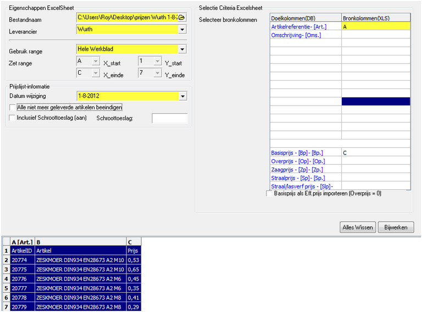Click price cell 0,29

(134, 307)
